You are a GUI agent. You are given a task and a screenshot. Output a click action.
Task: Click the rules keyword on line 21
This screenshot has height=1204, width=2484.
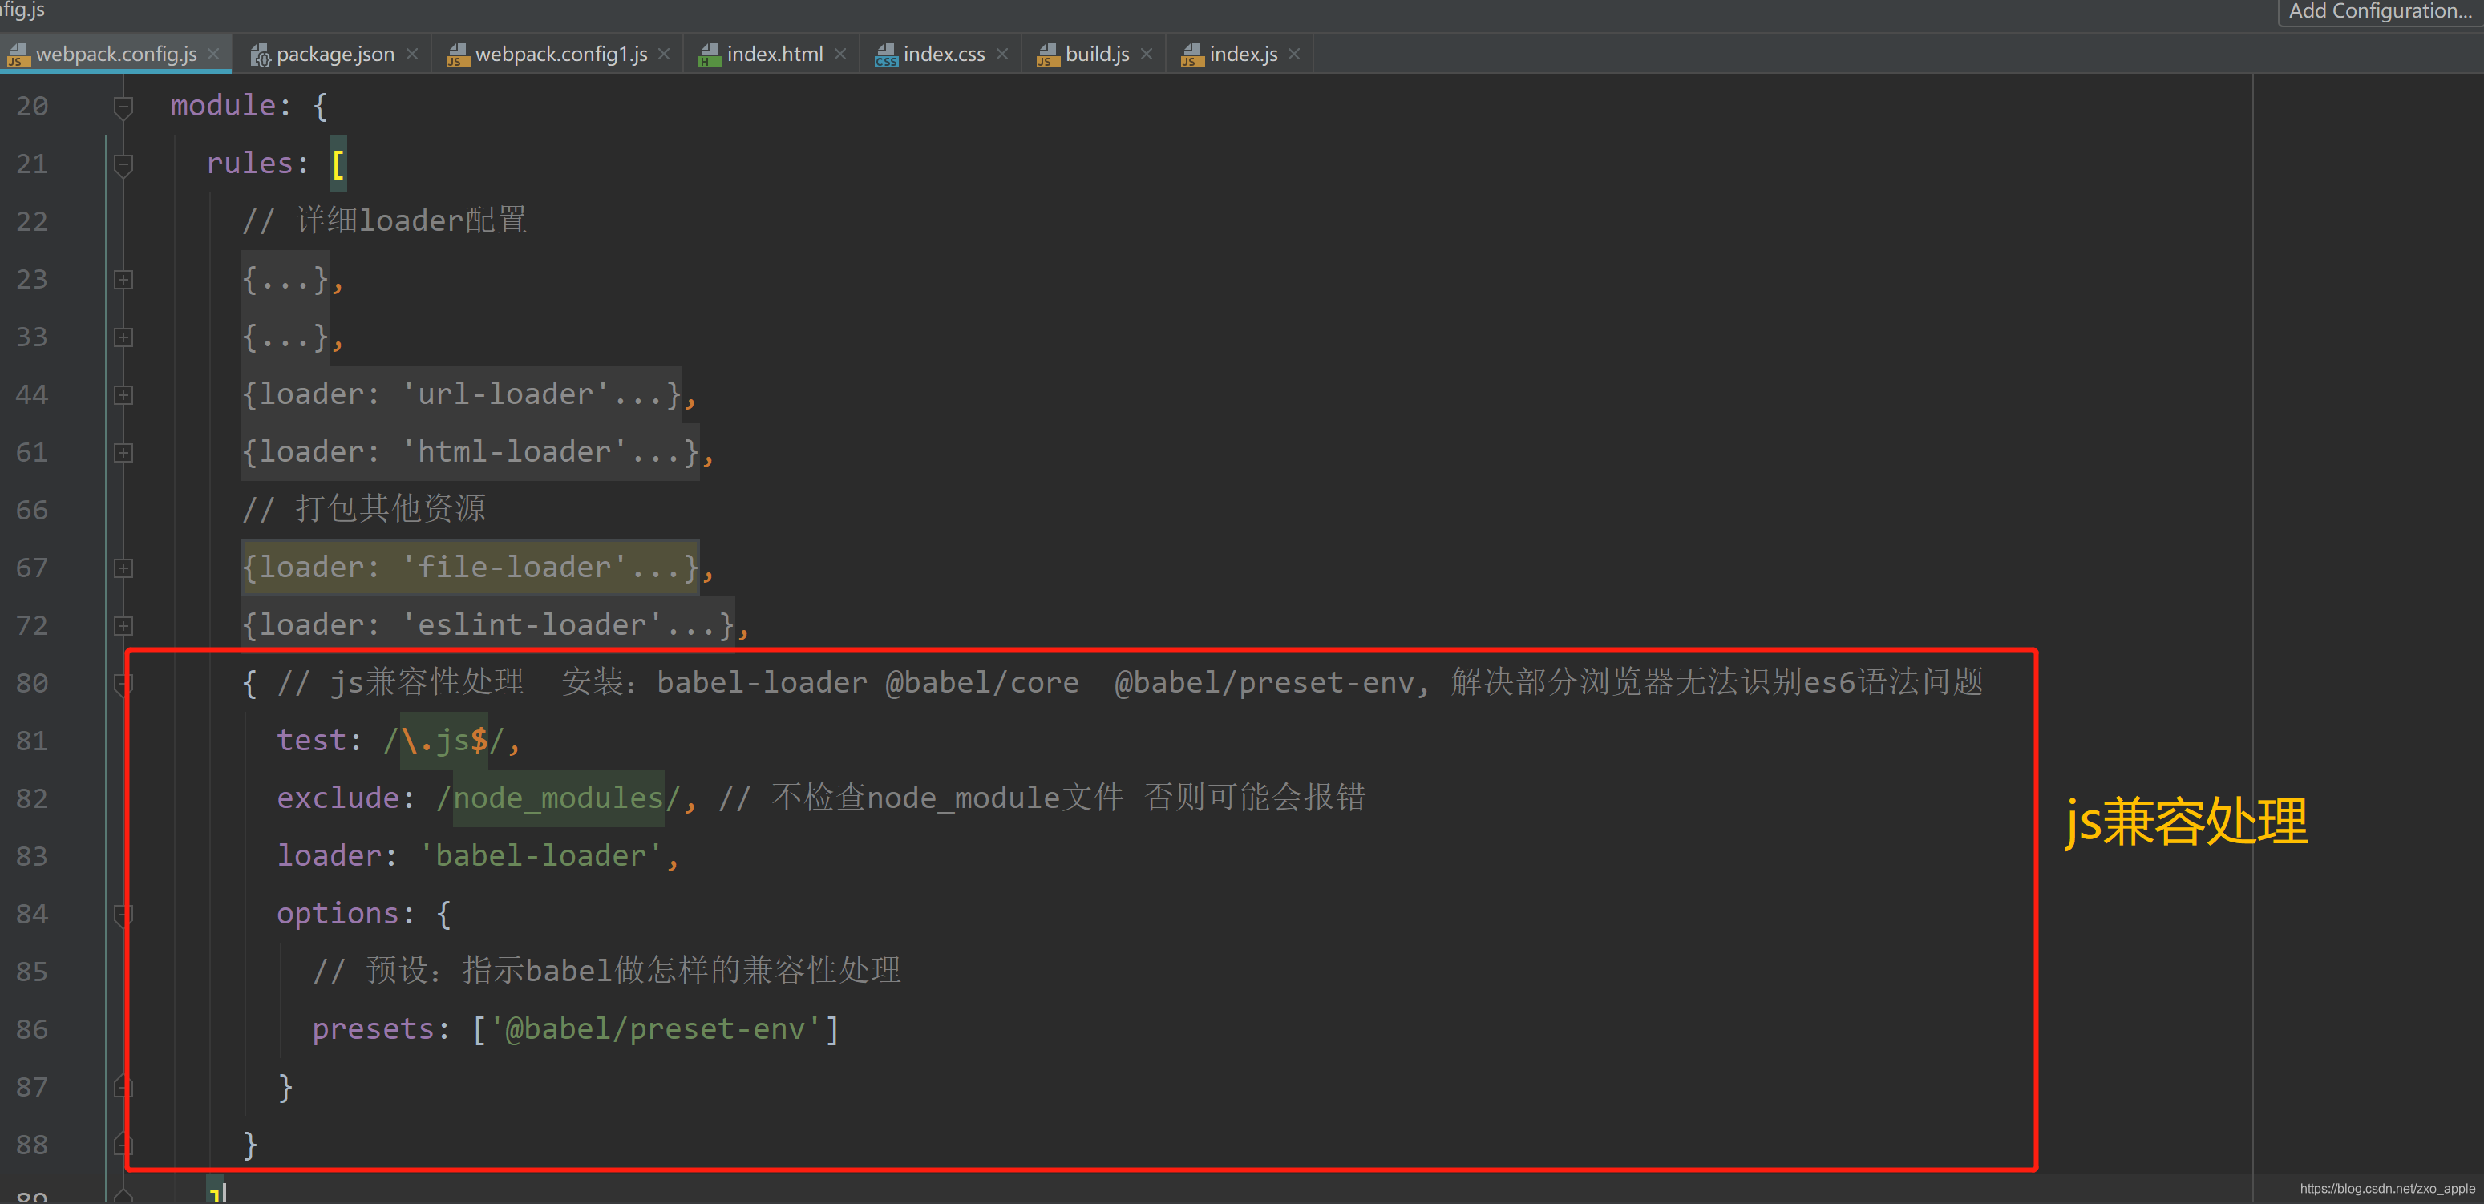click(x=249, y=163)
